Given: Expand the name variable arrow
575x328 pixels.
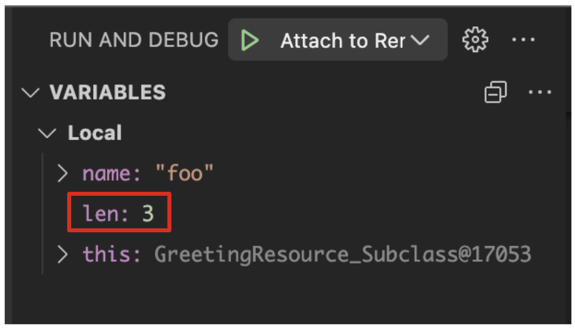Looking at the screenshot, I should [62, 174].
